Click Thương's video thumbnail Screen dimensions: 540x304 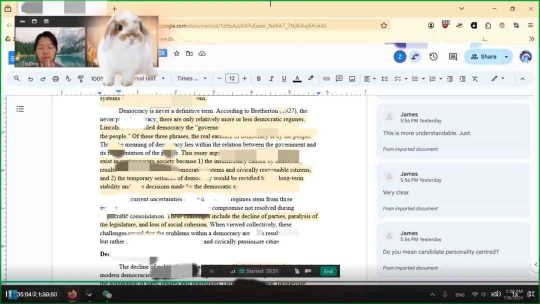[50, 47]
